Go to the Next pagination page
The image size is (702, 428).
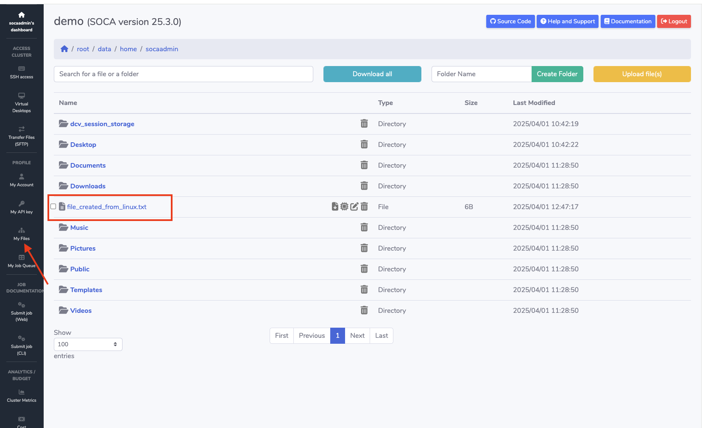(x=357, y=336)
